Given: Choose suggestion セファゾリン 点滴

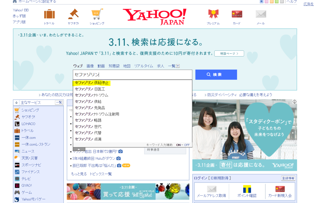Looking at the screenshot, I should point(132,139).
